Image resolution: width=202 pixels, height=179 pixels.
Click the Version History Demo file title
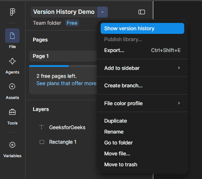click(64, 12)
